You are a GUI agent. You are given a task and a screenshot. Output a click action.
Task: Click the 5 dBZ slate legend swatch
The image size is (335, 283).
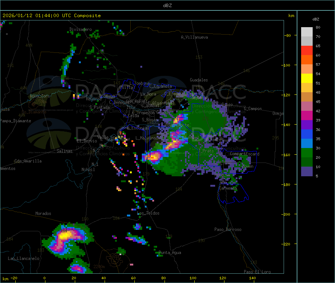307,171
